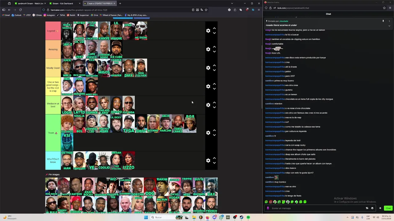Select Migos image in Mostly Good tier
394x221 pixels.
tap(104, 68)
